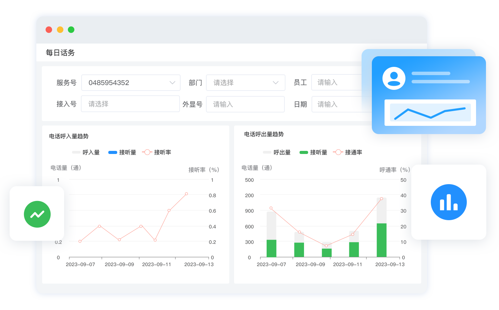
Task: Click inbound line peak point at 0.8
Action: 186,194
